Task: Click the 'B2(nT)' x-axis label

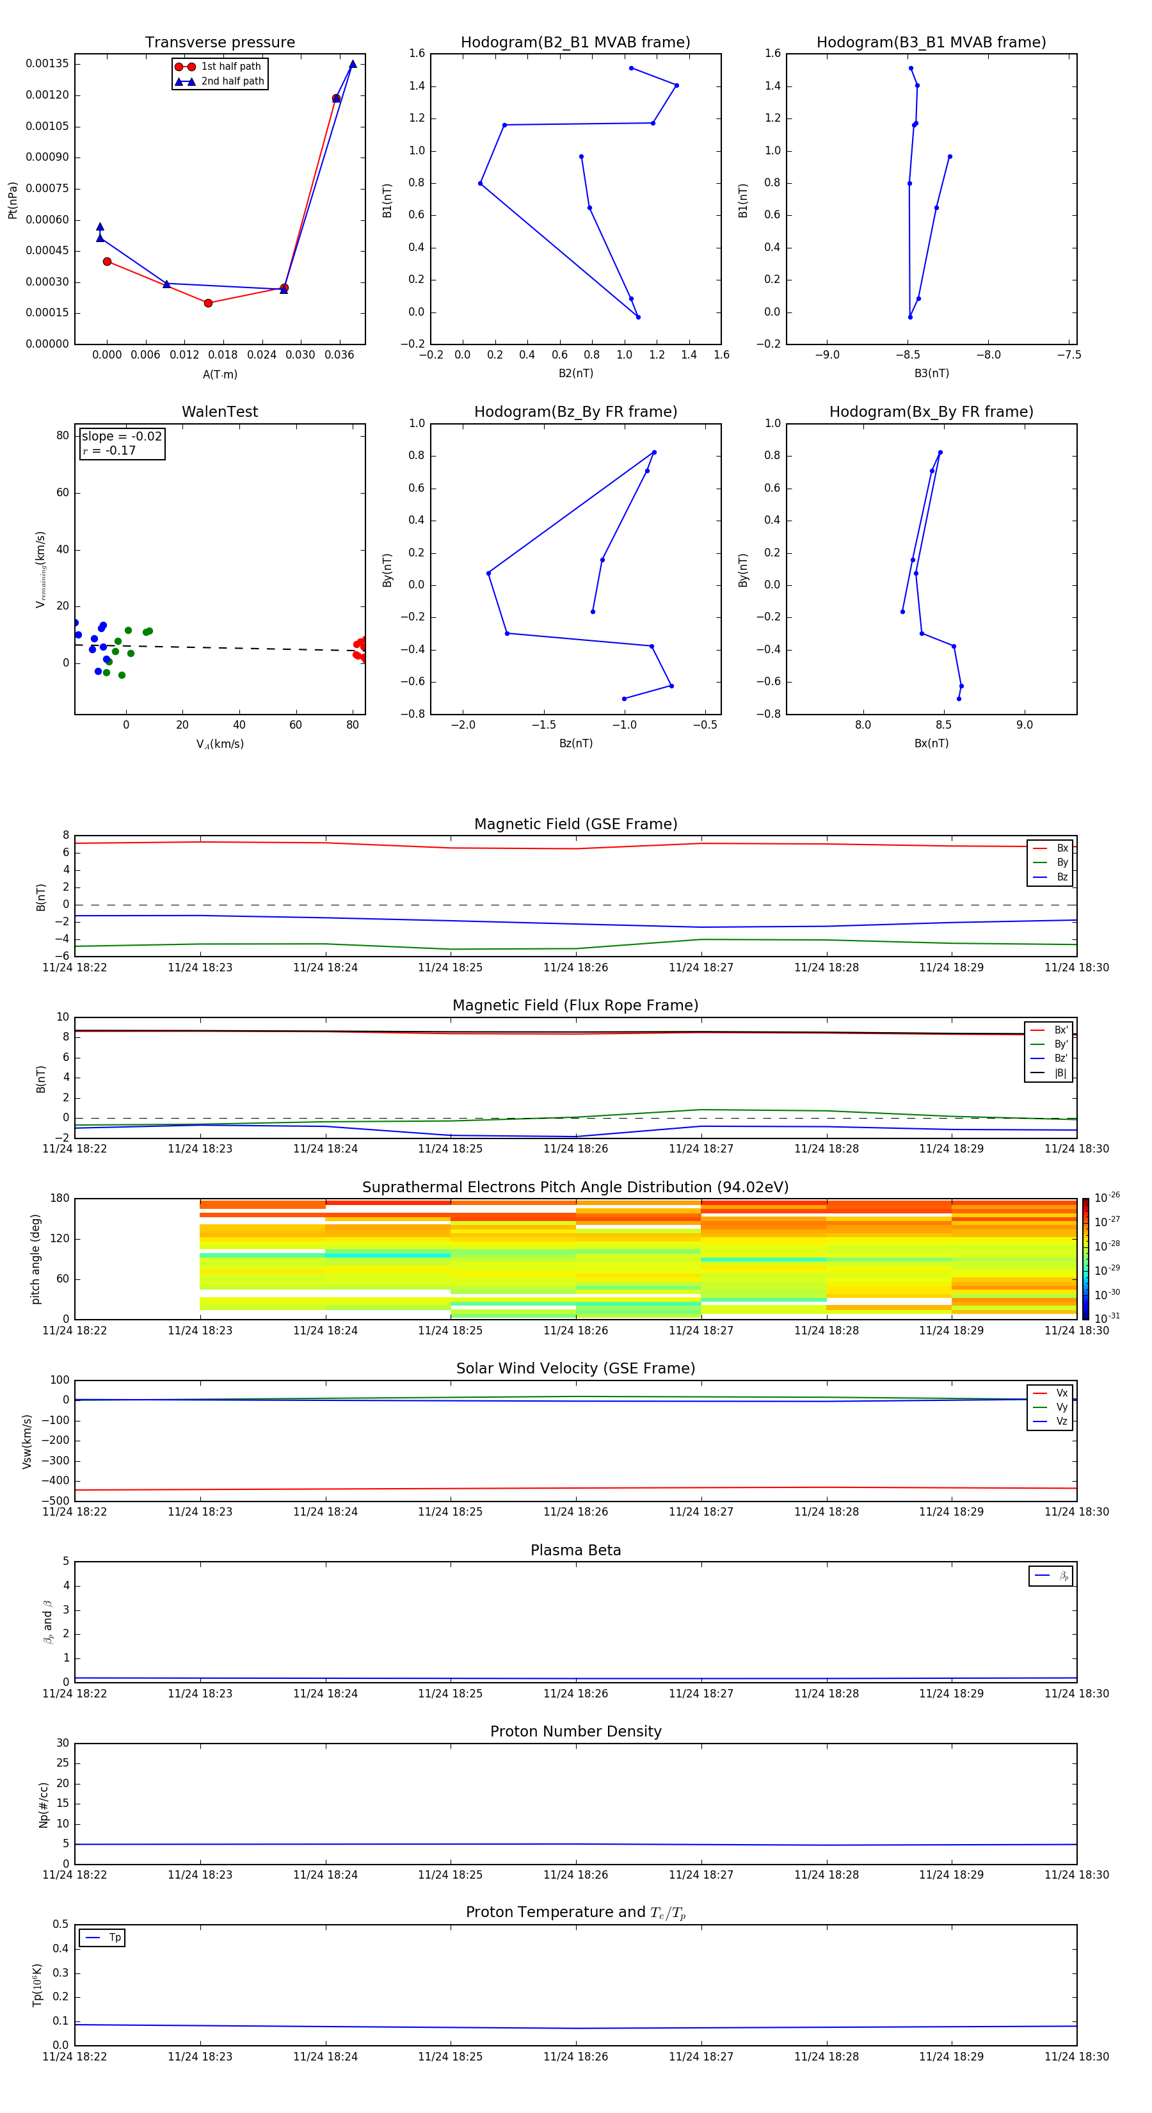Action: point(575,373)
